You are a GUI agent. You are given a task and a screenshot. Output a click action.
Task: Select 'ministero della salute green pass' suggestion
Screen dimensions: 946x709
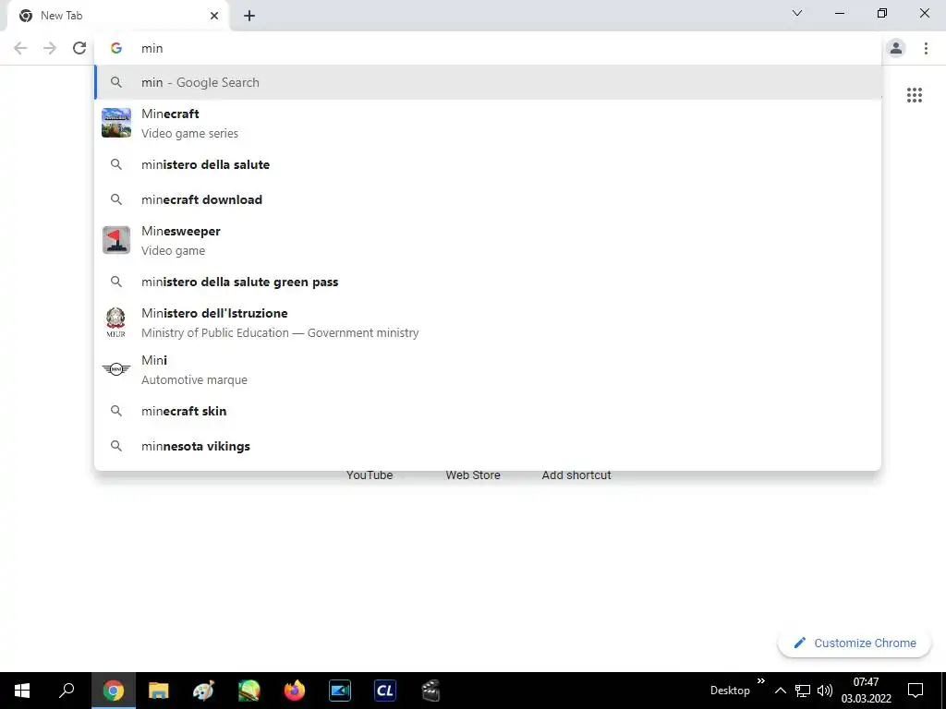(488, 282)
